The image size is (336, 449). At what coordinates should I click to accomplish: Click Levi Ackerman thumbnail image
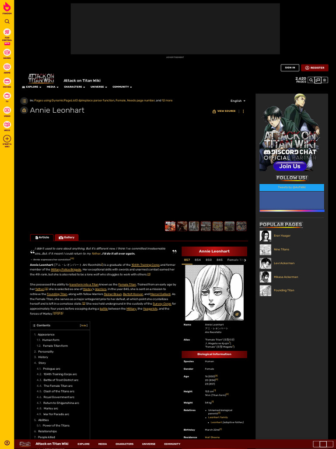tap(266, 264)
